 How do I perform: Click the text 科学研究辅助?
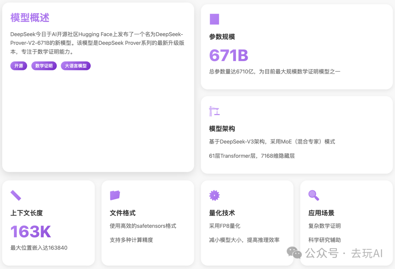(324, 240)
